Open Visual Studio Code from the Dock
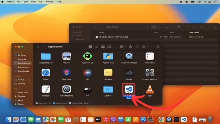The height and width of the screenshot is (124, 220). click(x=184, y=120)
